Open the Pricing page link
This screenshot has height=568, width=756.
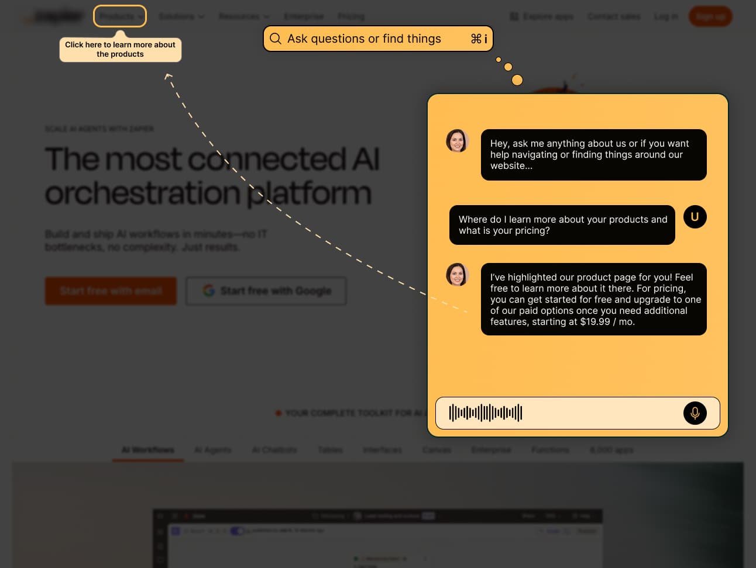[351, 16]
